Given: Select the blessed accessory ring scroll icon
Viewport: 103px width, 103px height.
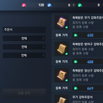Looking at the screenshot, I should point(62,75).
